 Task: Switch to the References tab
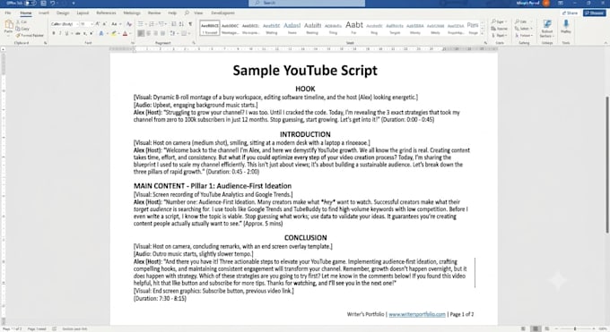pyautogui.click(x=106, y=13)
